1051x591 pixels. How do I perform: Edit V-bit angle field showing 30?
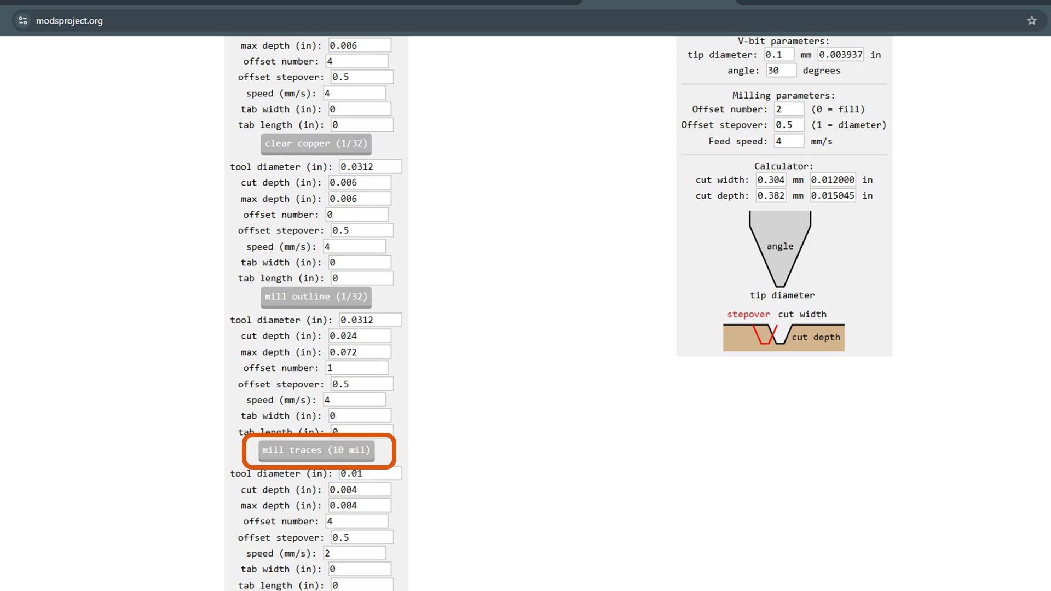click(781, 71)
